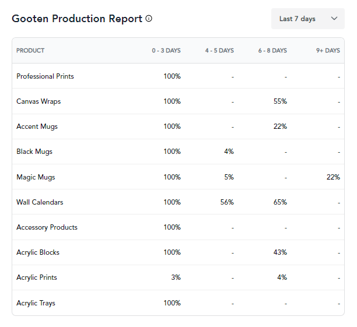This screenshot has height=327, width=357.
Task: Select the Black Mugs row label
Action: (x=34, y=152)
